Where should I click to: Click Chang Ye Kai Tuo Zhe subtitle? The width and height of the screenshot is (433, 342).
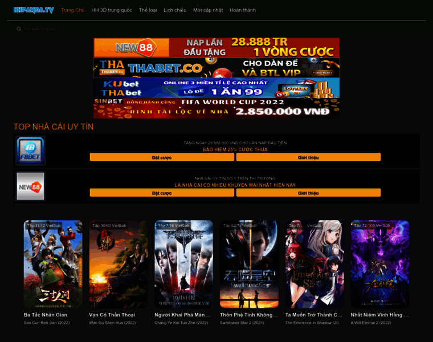[x=181, y=323]
